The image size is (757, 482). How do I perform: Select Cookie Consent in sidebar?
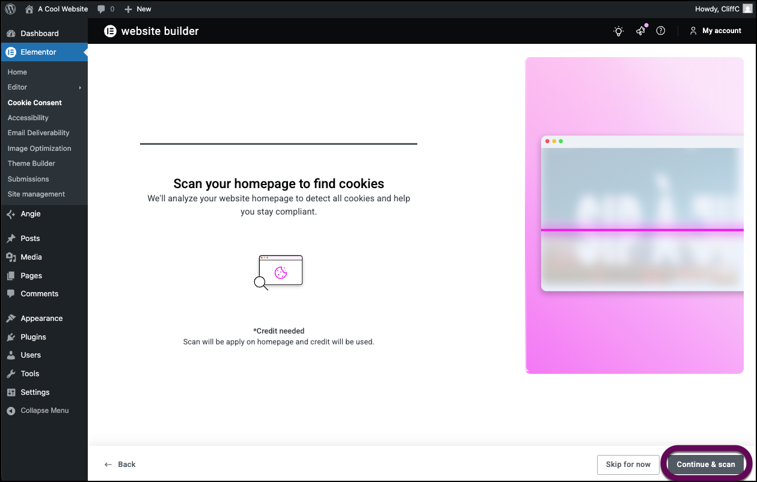(x=35, y=103)
